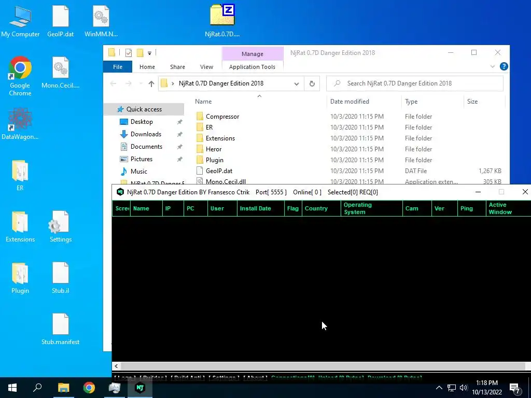Expand the address bar history dropdown
Screen dimensions: 531x398
[297, 83]
